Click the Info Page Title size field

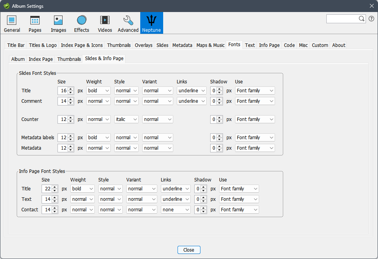tap(47, 189)
